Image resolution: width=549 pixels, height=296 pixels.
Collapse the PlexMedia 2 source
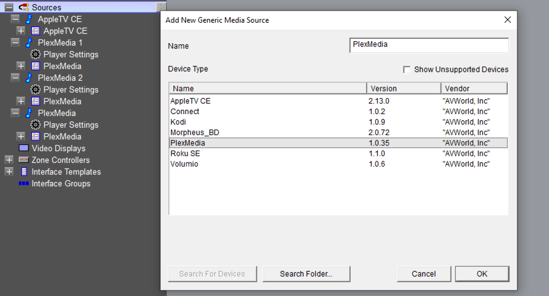(x=15, y=78)
